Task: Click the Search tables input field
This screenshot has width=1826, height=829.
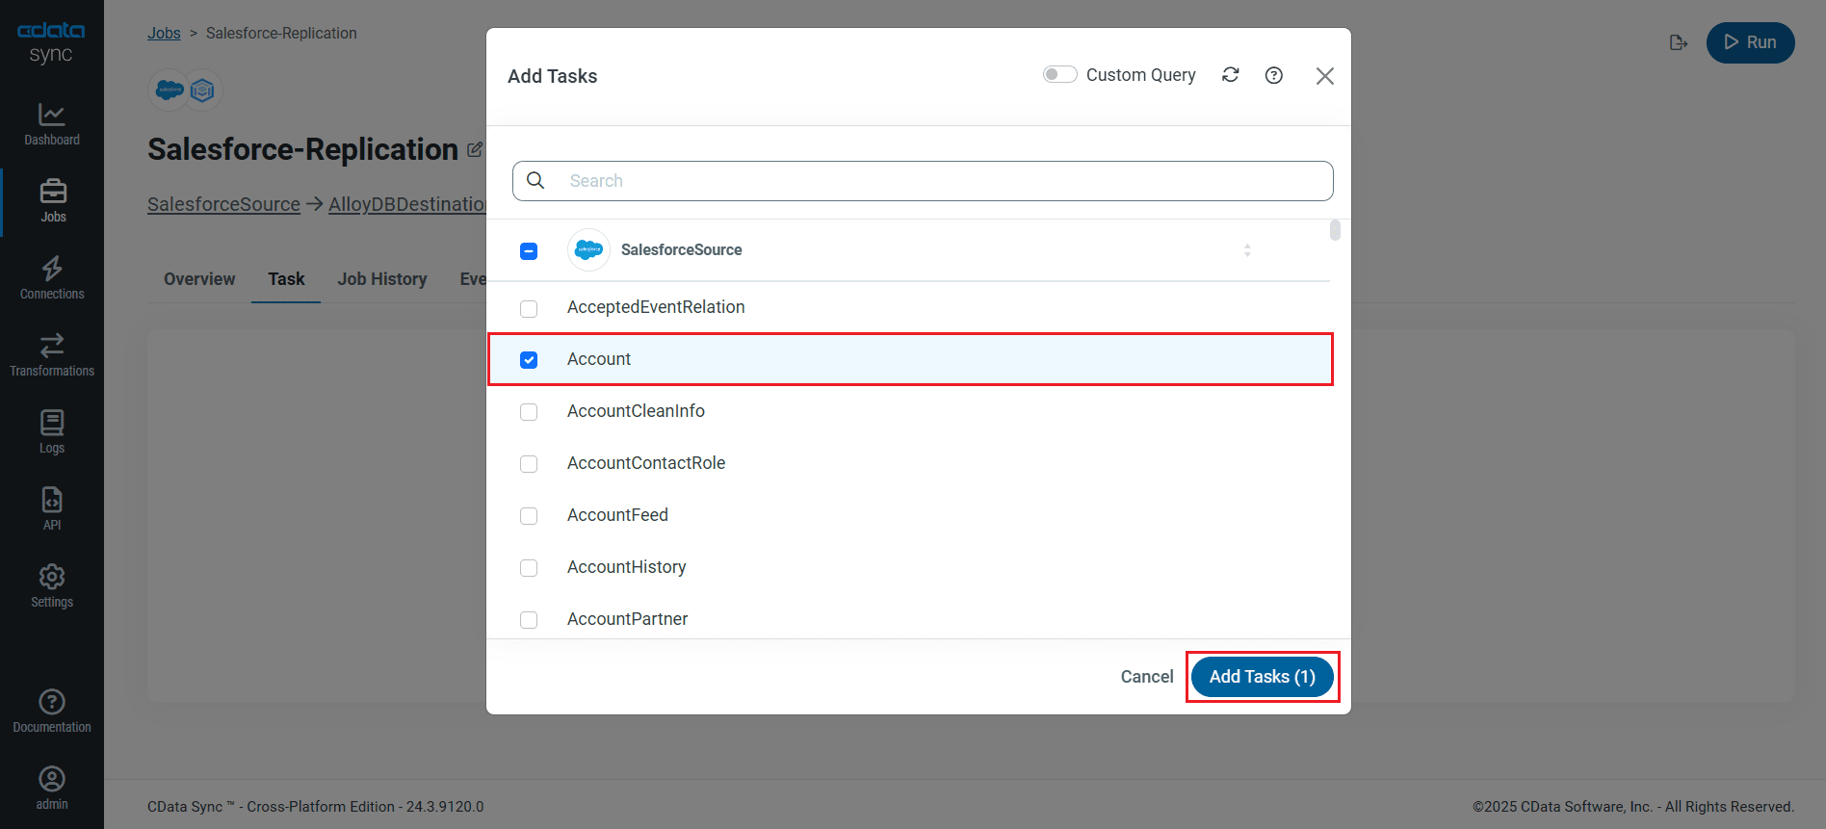Action: (x=923, y=181)
